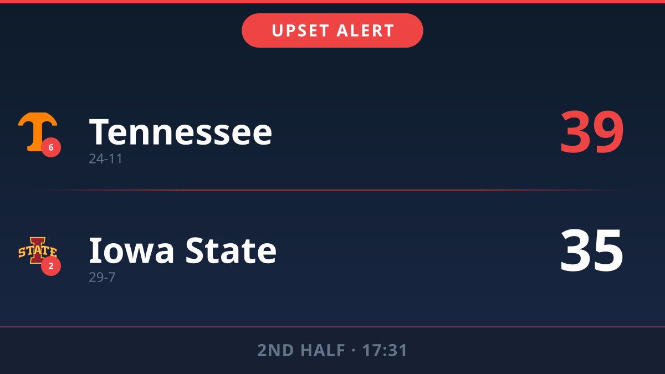Click Iowa State's seed 2 badge
This screenshot has height=374, width=665.
tap(51, 267)
